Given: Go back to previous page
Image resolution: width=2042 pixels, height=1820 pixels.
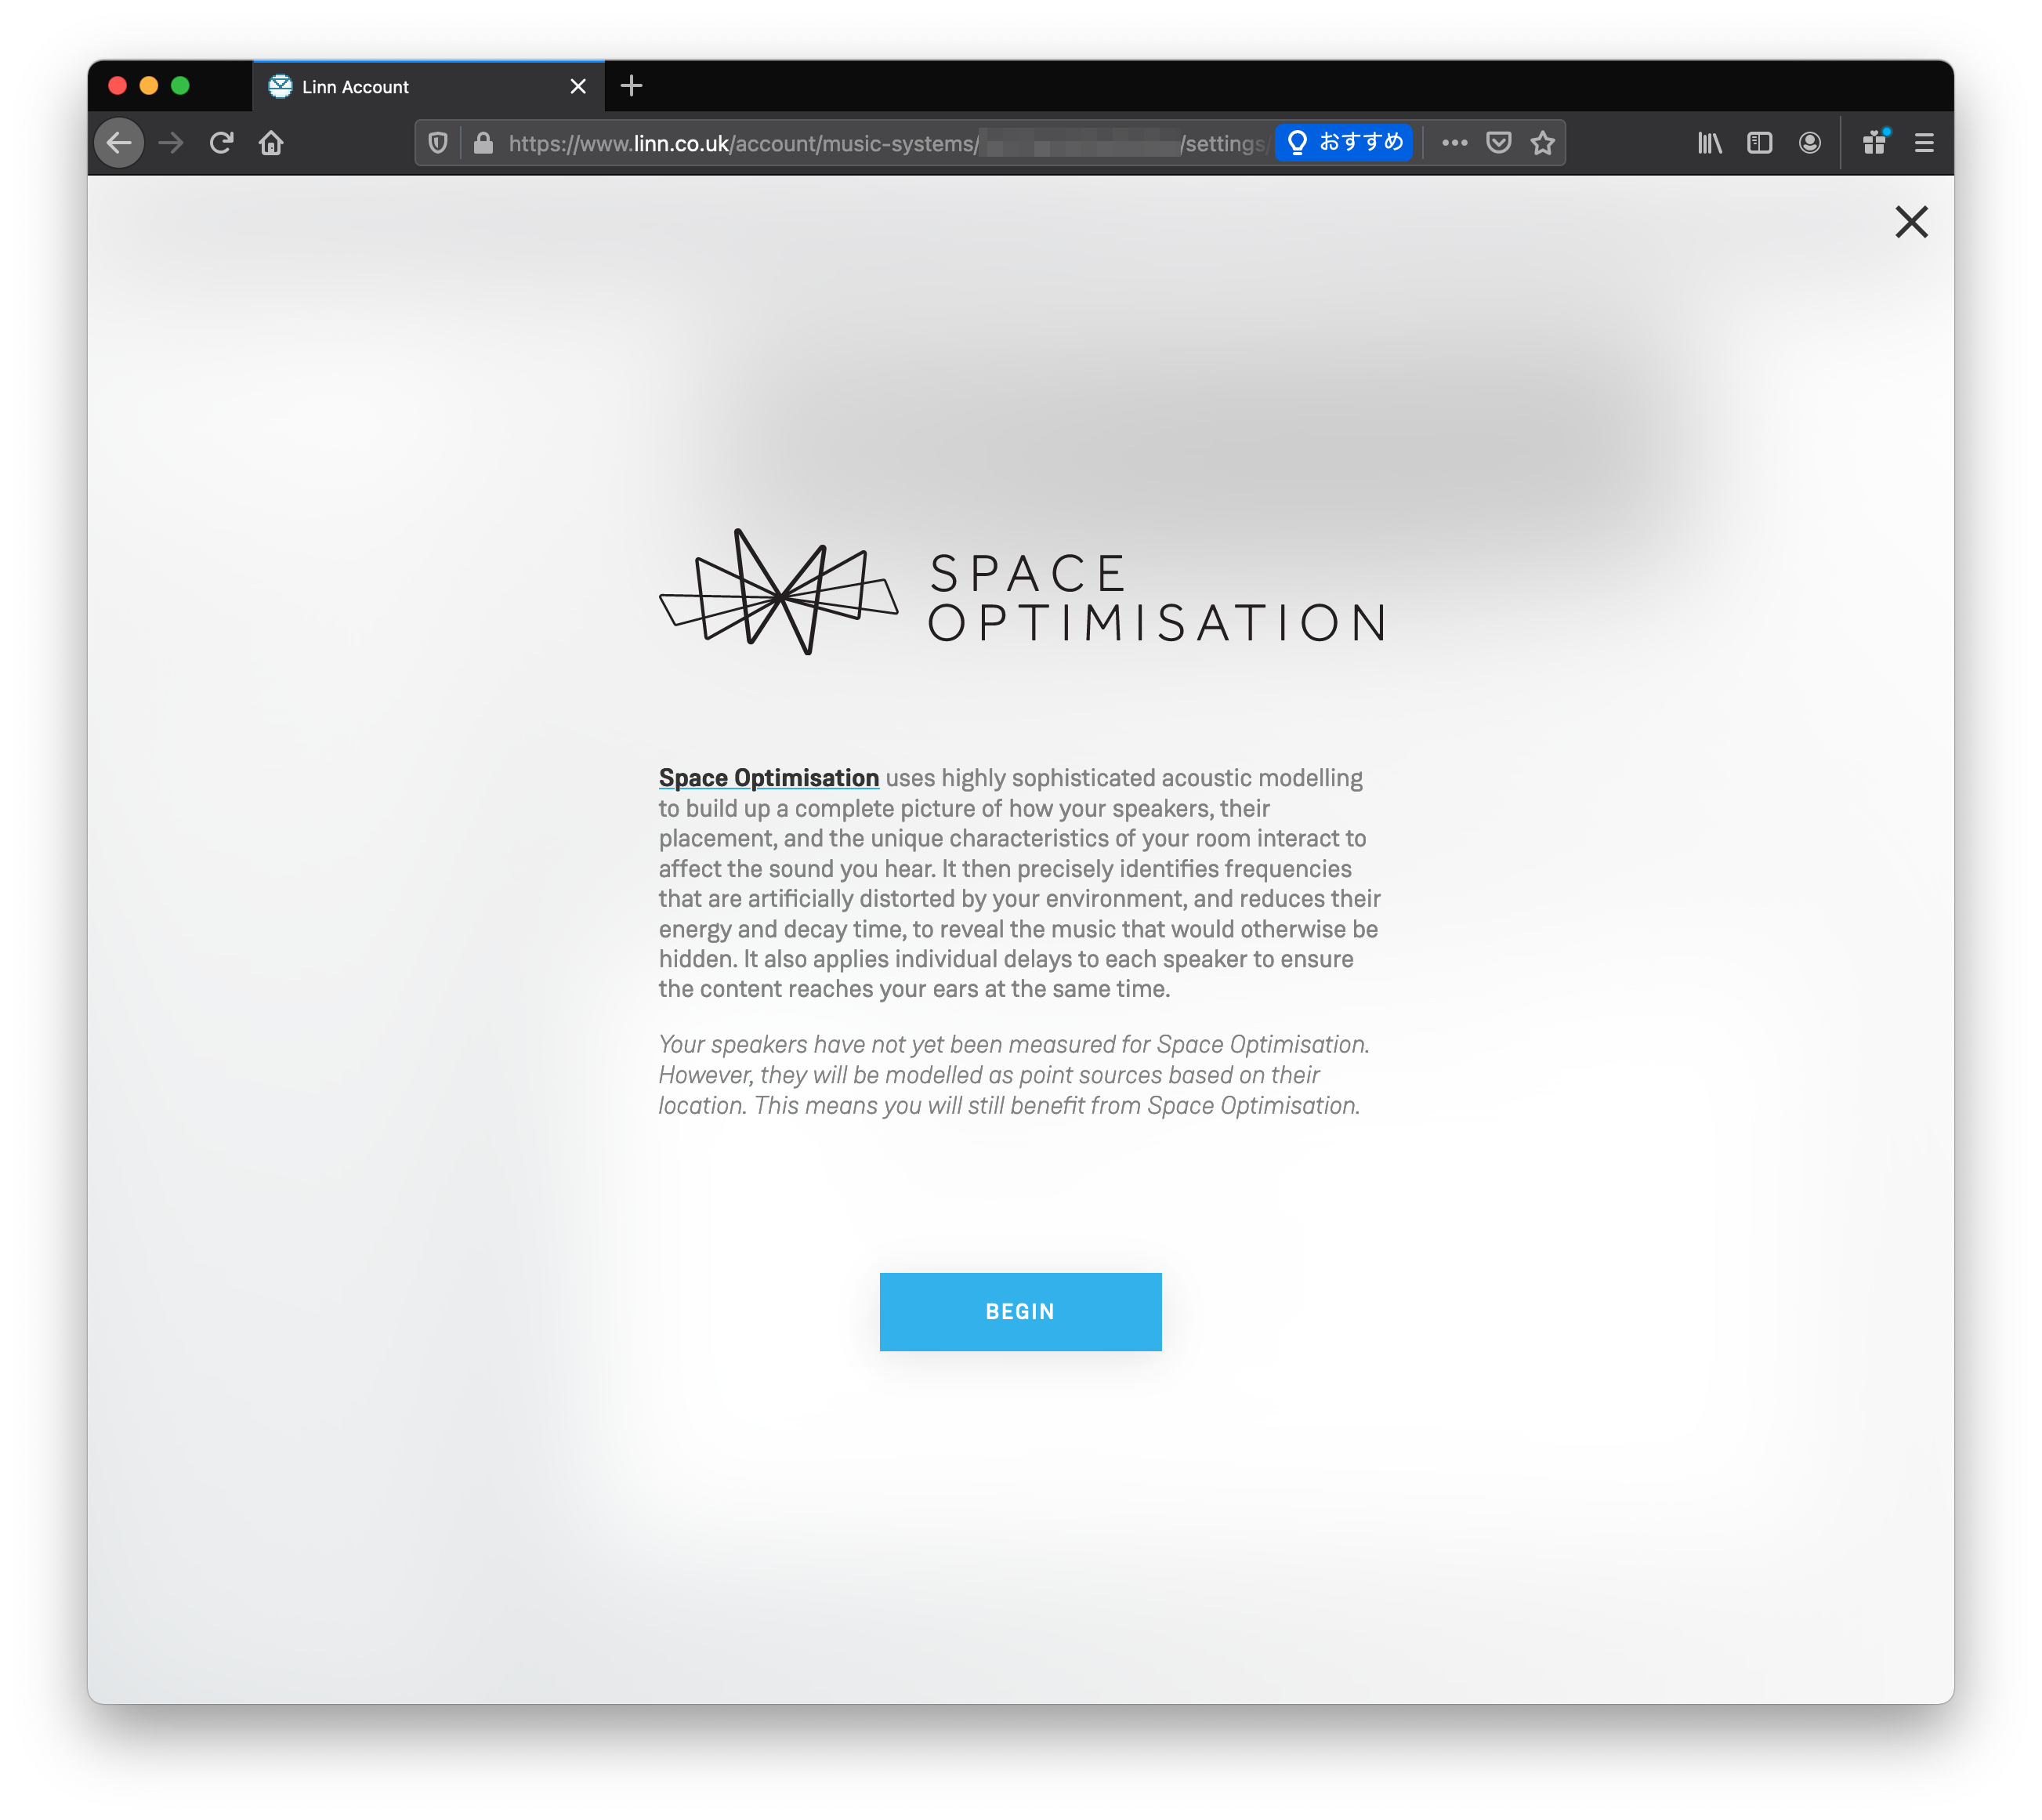Looking at the screenshot, I should tap(120, 143).
